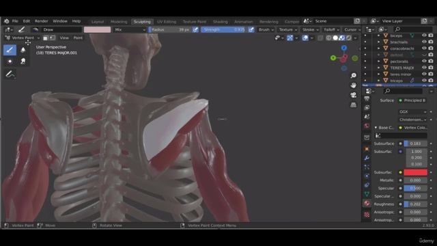Select the Average tool in the toolbar
Image resolution: width=437 pixels, height=246 pixels.
click(x=10, y=61)
